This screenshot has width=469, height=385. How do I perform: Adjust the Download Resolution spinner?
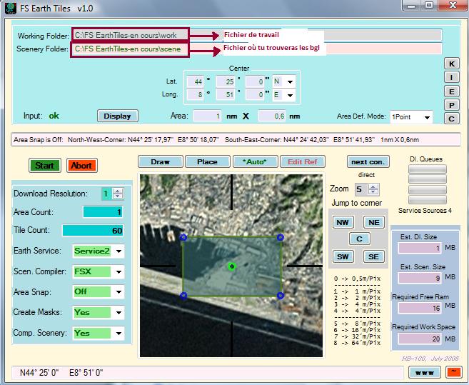click(x=118, y=194)
